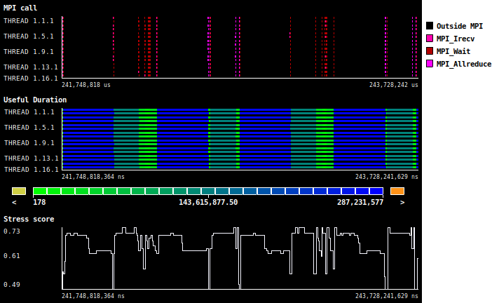Viewport: 492px width, 303px height.
Task: Select the yellow below-range swatch above '<'
Action: [x=19, y=191]
